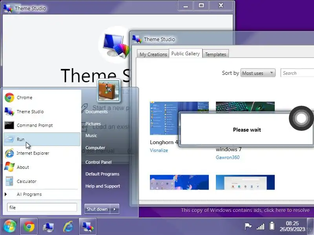
Task: Open the Sort by Most uses dropdown
Action: tap(258, 73)
